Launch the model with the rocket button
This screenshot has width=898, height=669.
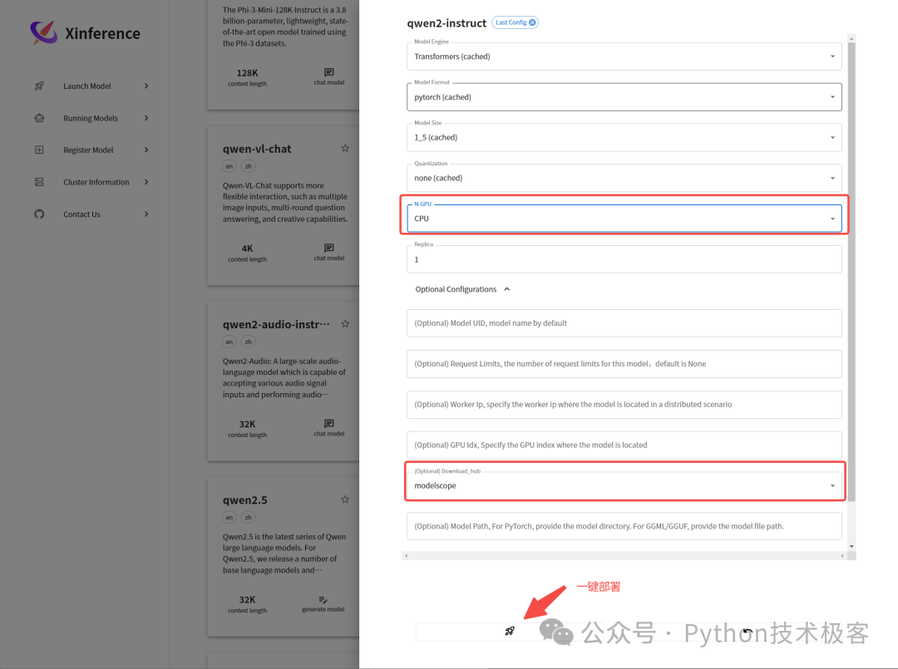pyautogui.click(x=510, y=632)
